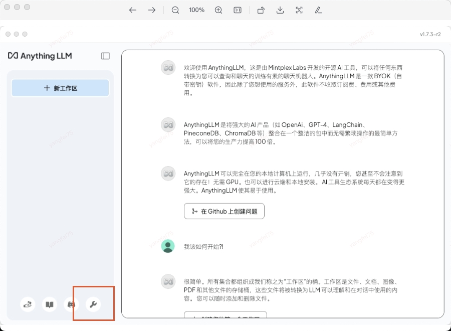Click message about running on 本地计算机
Viewport: 451px width, 331px height.
[x=294, y=182]
